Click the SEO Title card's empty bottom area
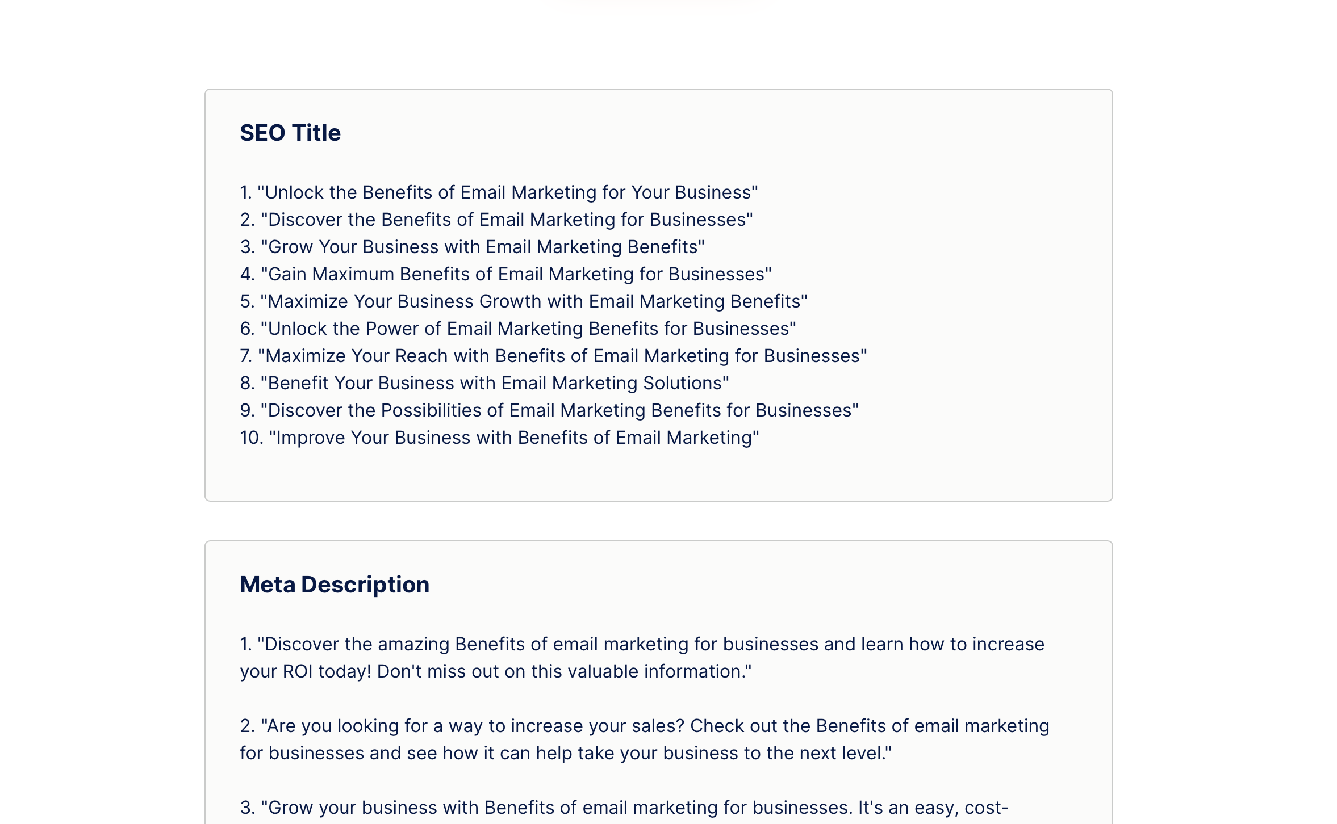 tap(658, 474)
